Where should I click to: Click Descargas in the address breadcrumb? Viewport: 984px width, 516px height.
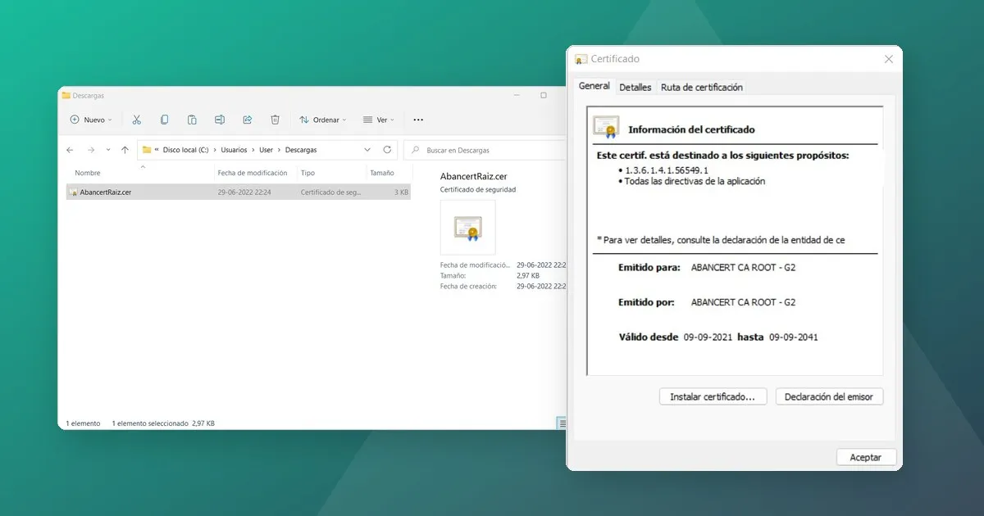coord(301,150)
